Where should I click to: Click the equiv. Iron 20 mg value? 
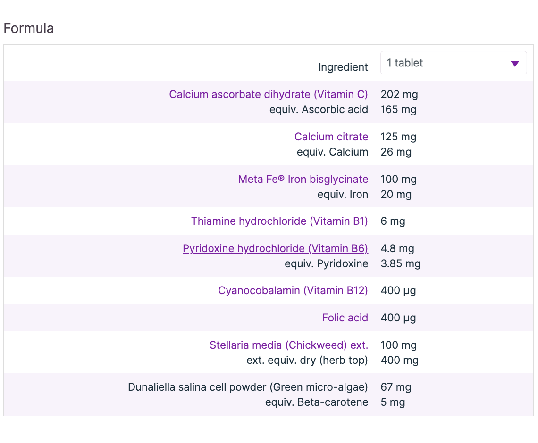396,194
